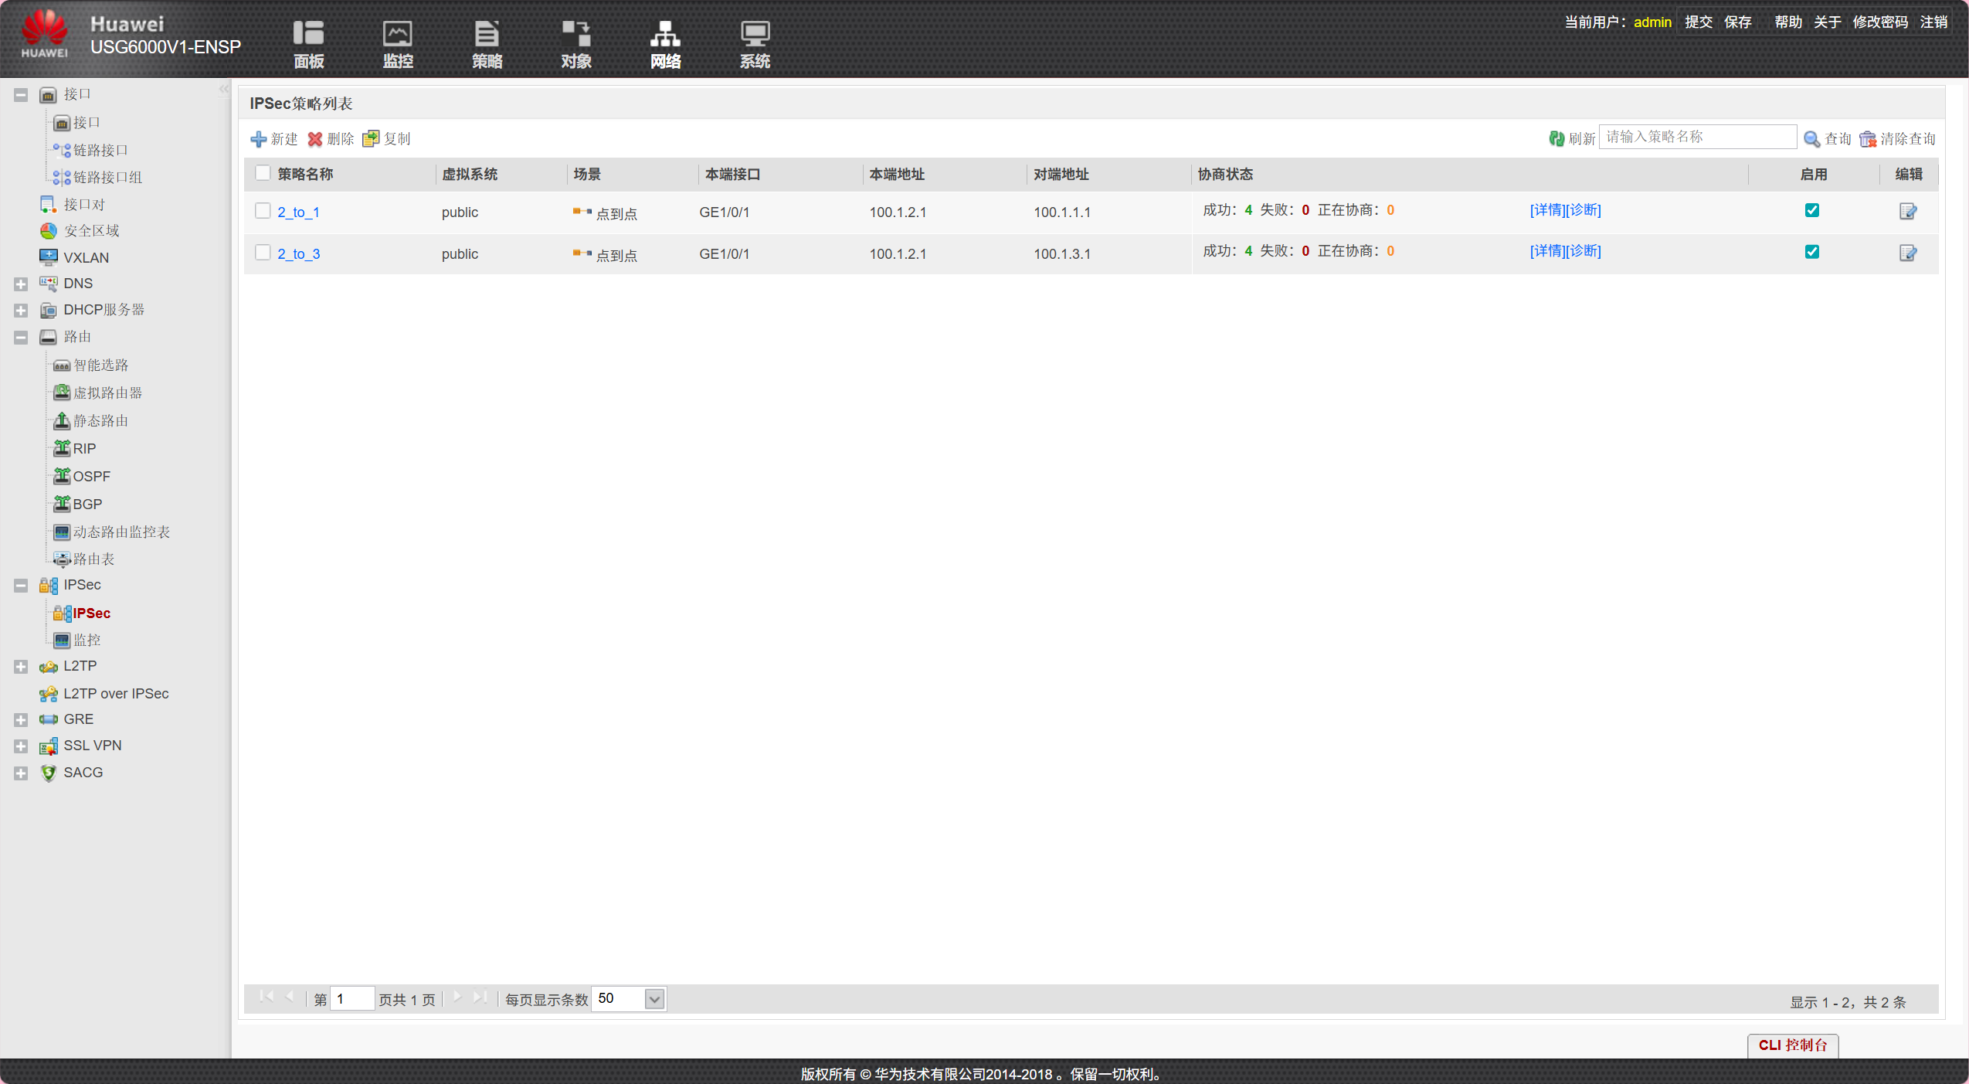Collapse the routing tree node

(x=21, y=338)
